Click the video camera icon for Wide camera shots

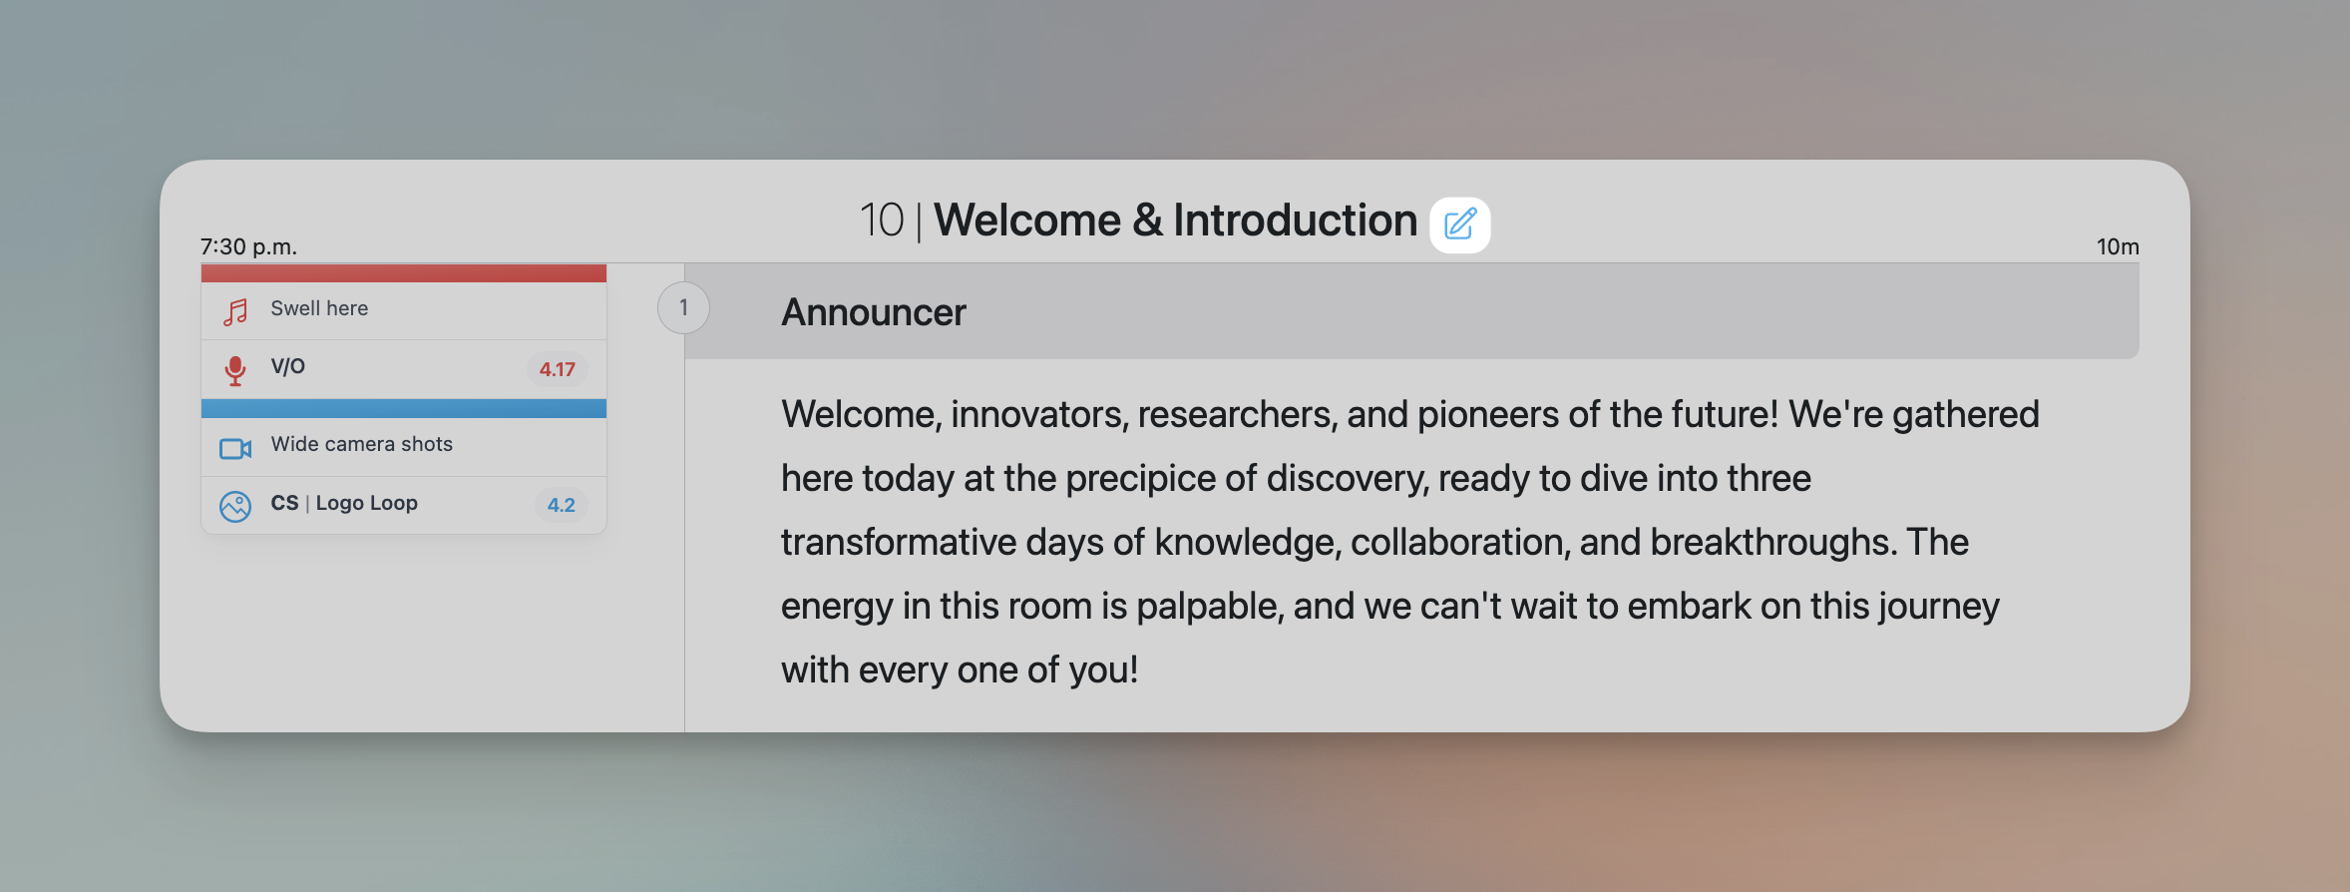pos(235,449)
